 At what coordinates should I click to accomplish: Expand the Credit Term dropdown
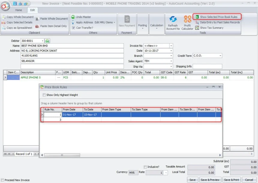pos(220,56)
